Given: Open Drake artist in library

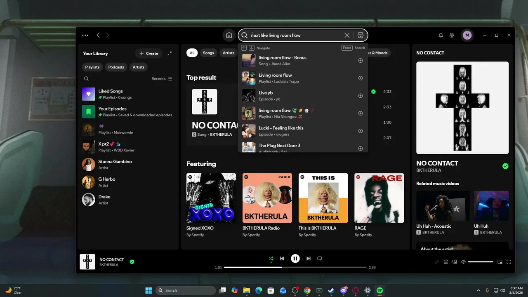Looking at the screenshot, I should pyautogui.click(x=128, y=200).
